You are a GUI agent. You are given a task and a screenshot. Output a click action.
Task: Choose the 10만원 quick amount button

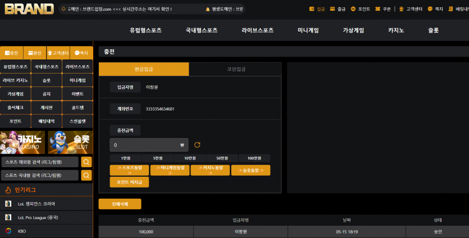coord(190,158)
